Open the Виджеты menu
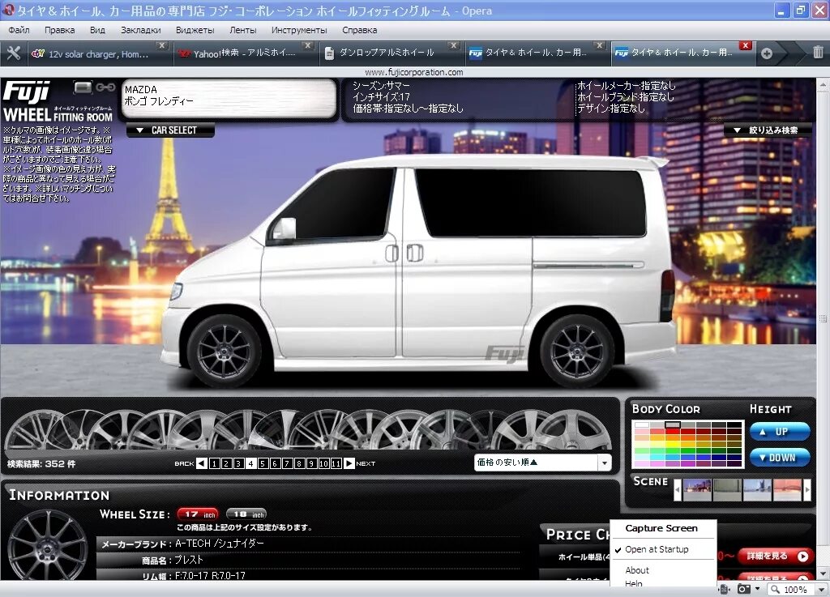 point(195,30)
